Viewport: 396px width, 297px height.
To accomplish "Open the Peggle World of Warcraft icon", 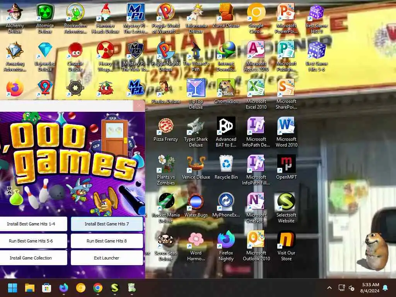I will [x=166, y=18].
